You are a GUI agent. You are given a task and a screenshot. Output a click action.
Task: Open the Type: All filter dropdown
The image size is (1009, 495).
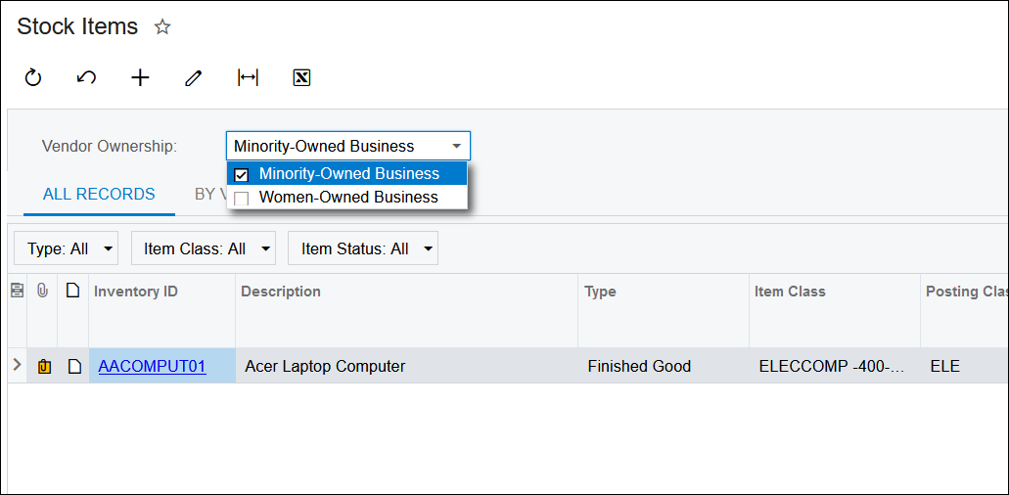point(66,248)
